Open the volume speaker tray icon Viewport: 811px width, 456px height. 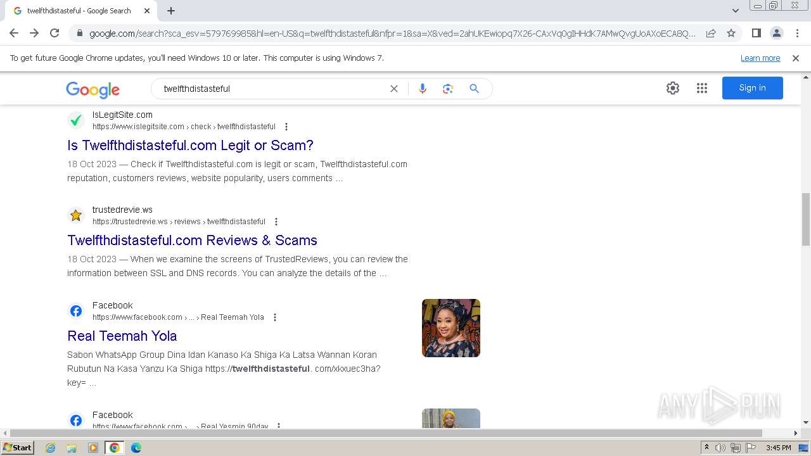(720, 448)
